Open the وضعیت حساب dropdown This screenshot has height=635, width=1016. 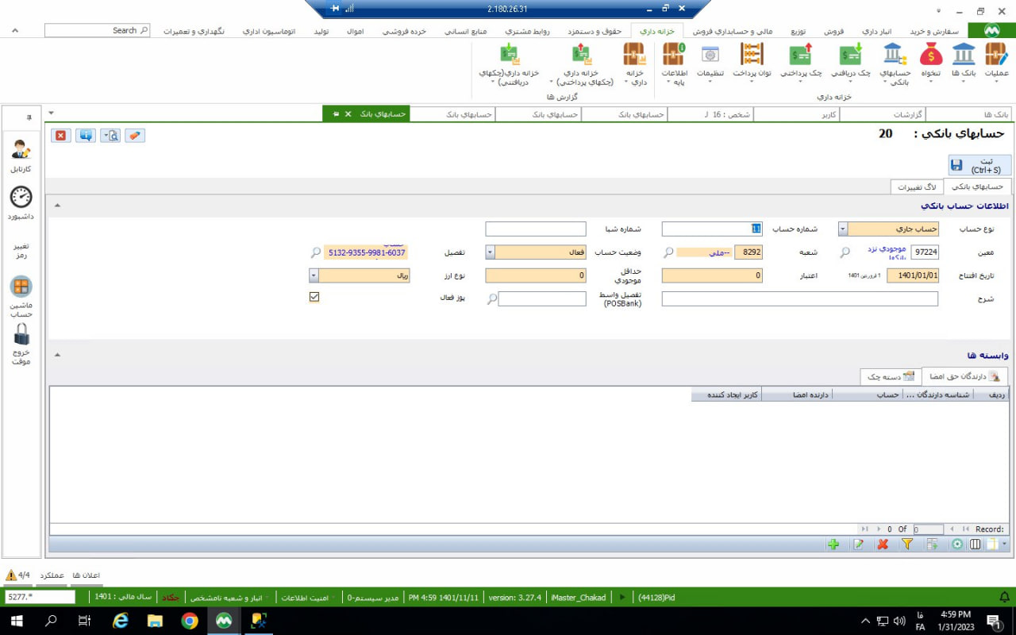coord(491,252)
